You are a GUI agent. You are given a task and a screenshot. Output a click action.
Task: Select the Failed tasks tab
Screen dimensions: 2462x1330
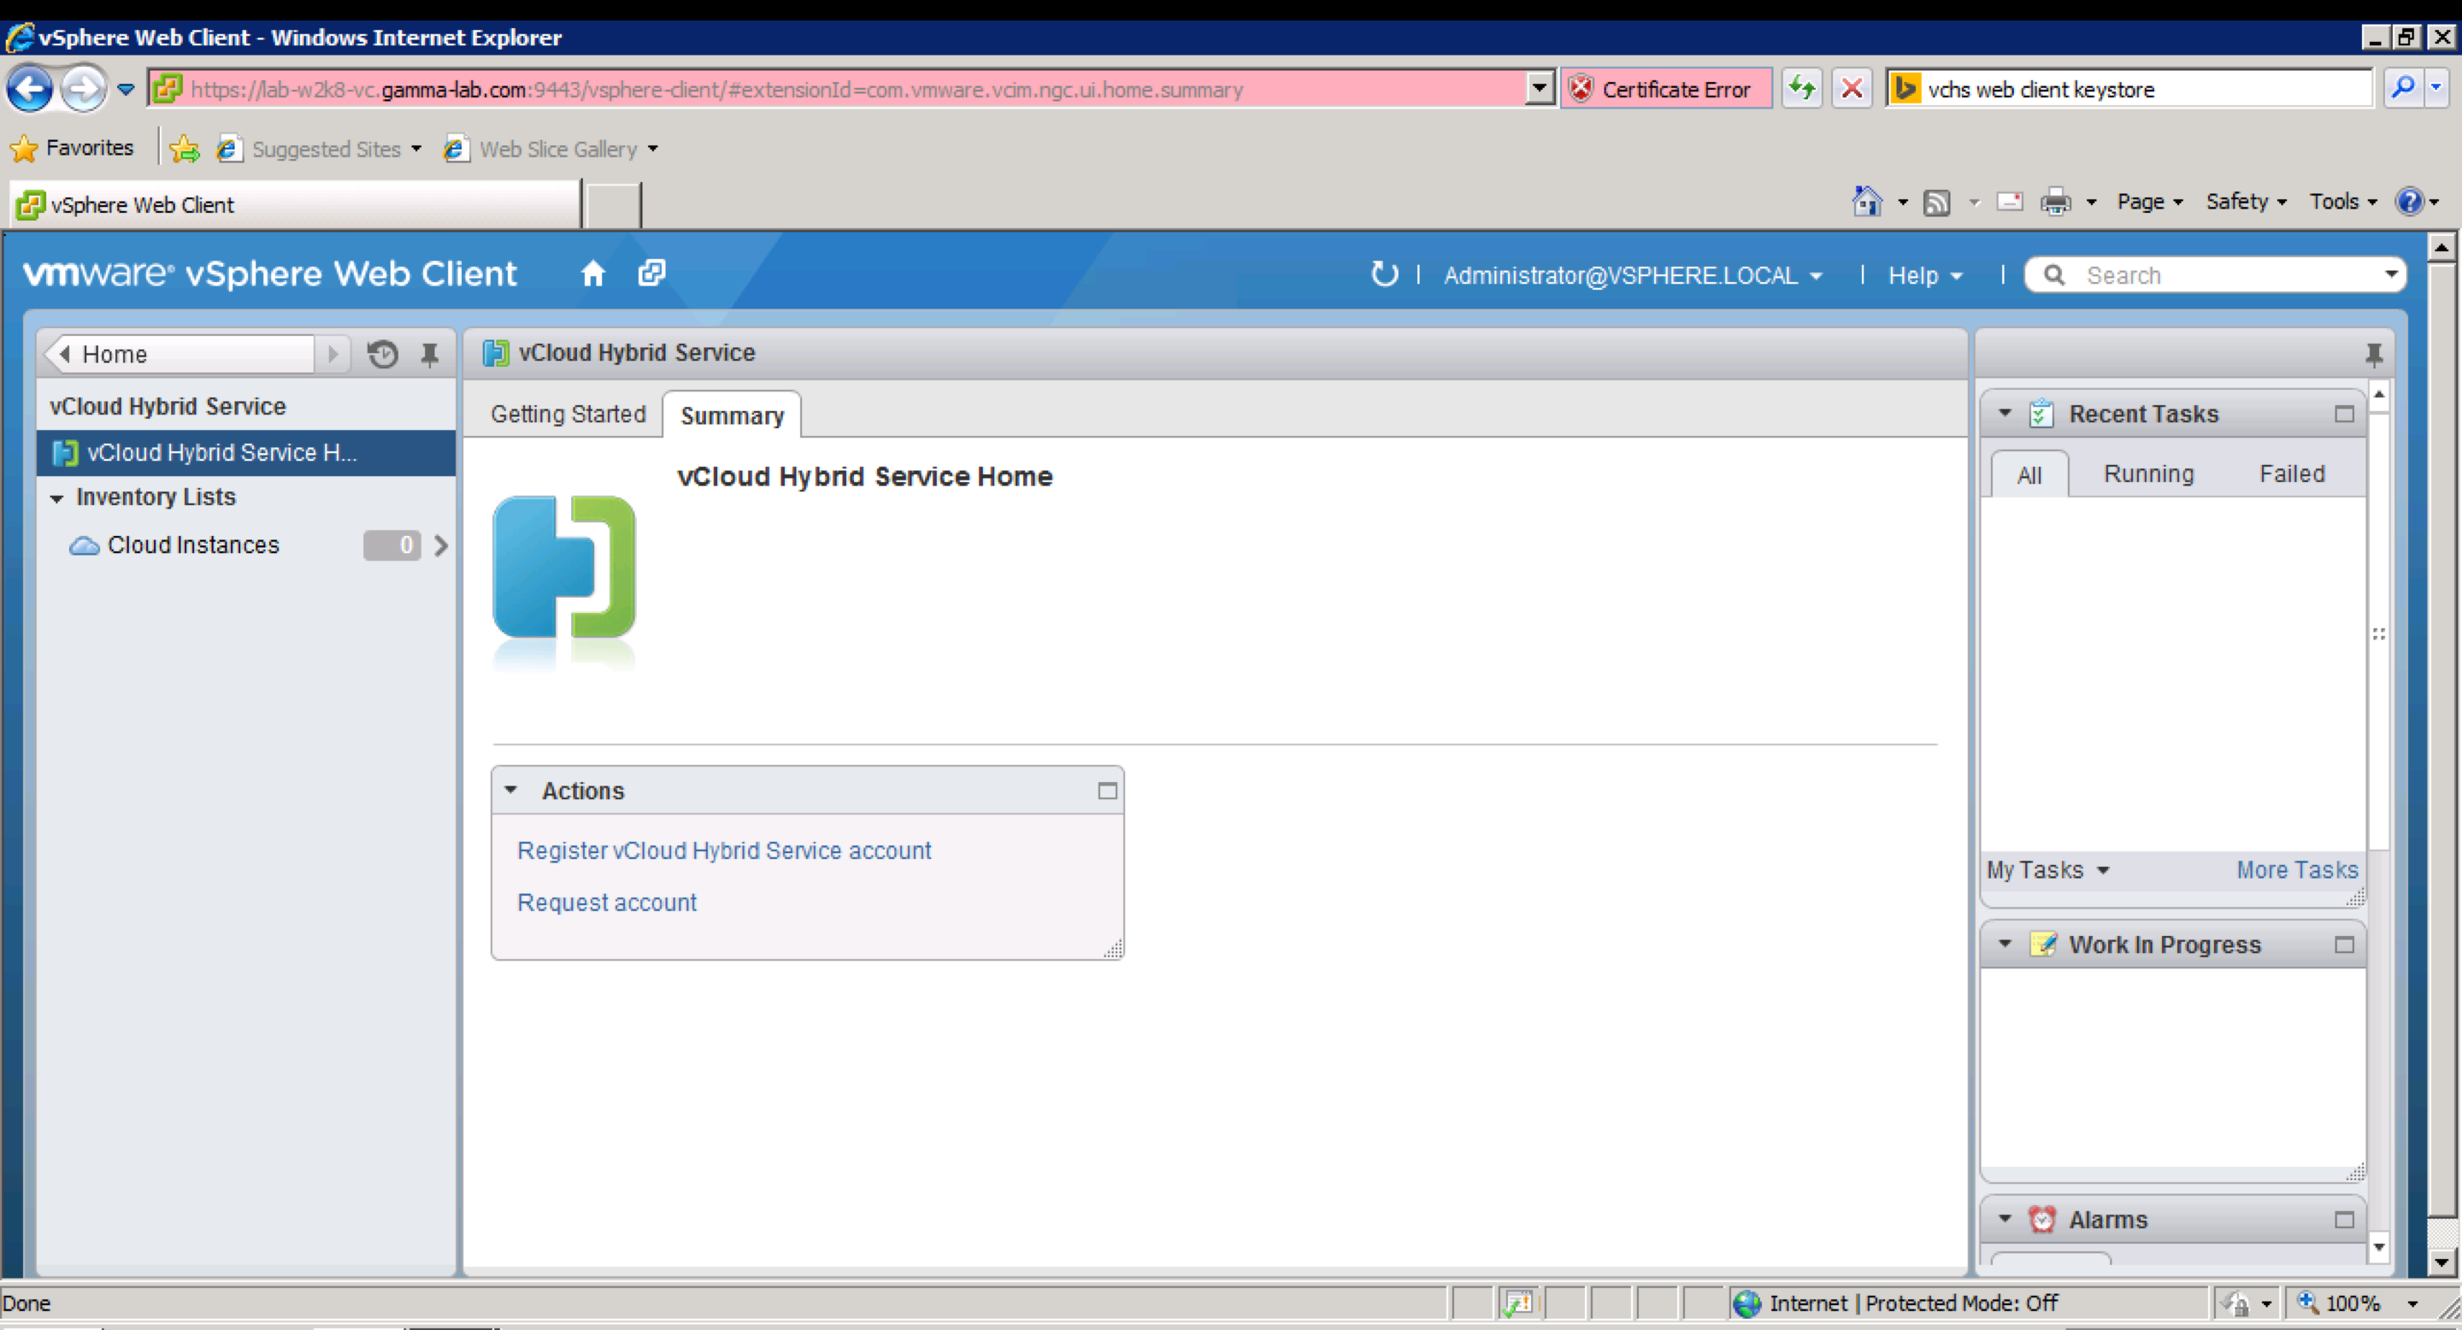pyautogui.click(x=2291, y=474)
